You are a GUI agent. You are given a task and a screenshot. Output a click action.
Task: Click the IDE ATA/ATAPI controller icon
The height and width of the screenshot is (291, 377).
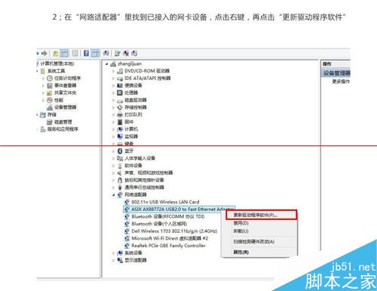[120, 78]
